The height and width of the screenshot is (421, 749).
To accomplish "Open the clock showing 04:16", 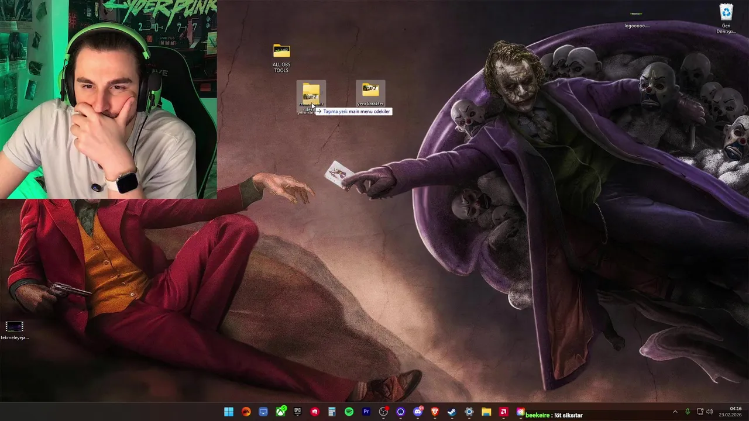I will (736, 408).
